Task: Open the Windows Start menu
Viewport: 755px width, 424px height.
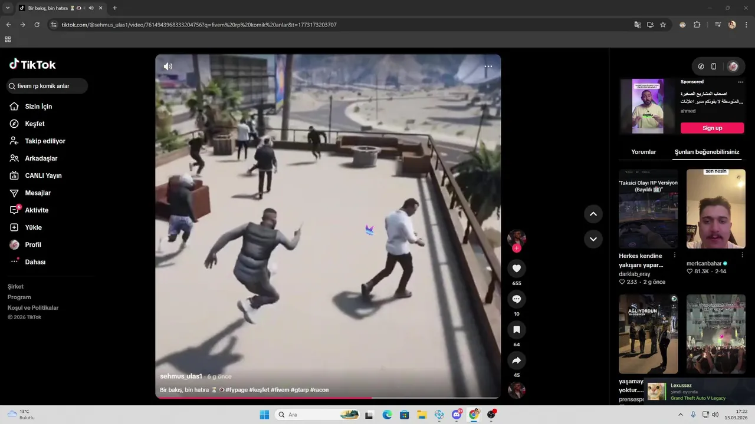Action: tap(264, 415)
